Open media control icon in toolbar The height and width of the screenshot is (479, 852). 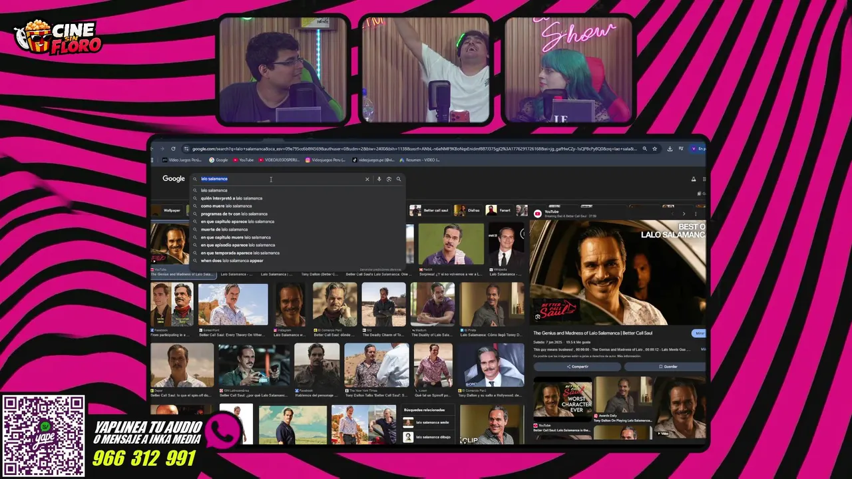point(680,149)
